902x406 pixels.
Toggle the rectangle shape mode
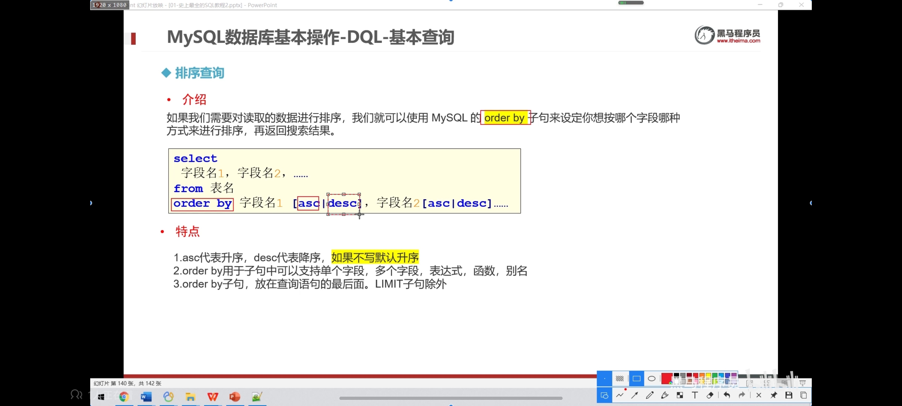coord(636,378)
